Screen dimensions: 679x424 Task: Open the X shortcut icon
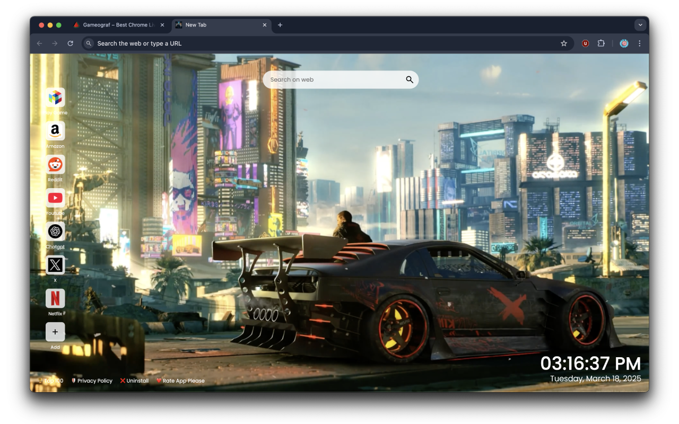pos(55,265)
